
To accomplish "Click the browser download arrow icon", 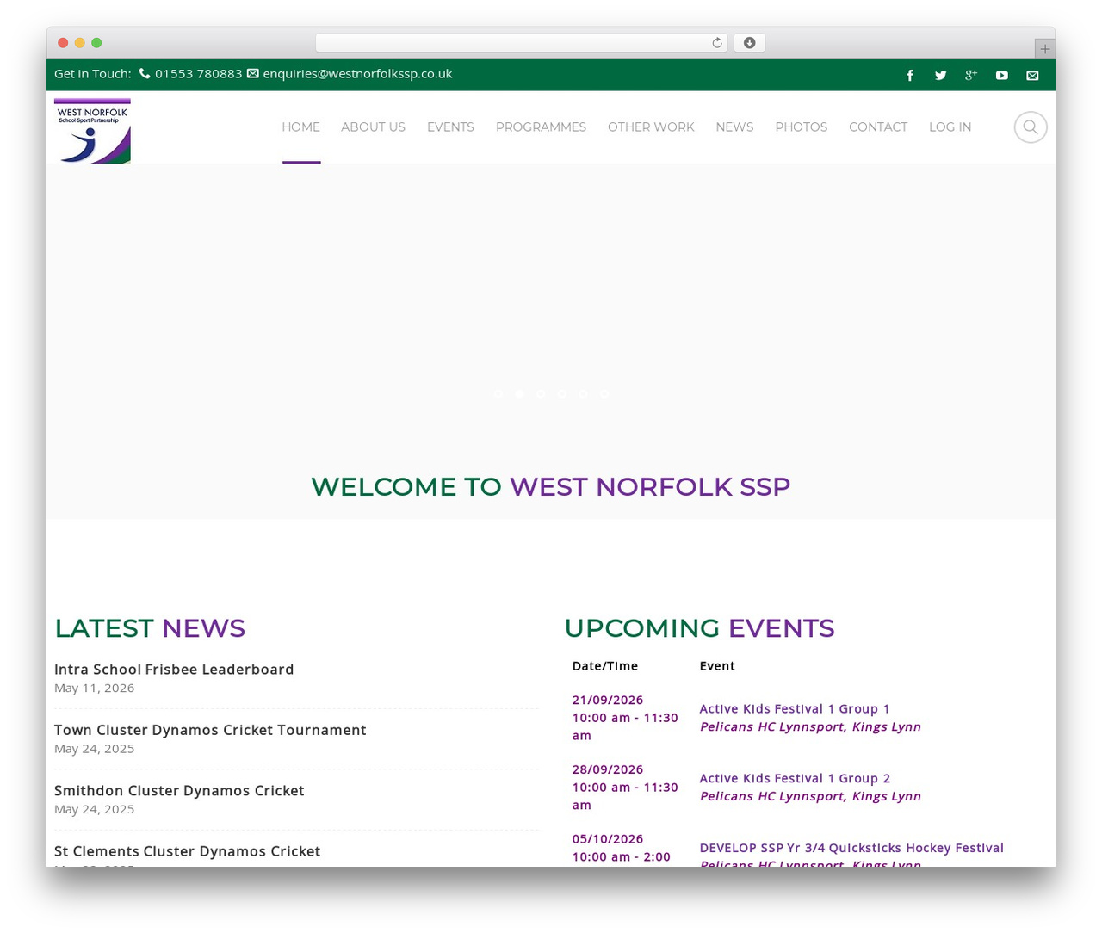I will point(749,43).
